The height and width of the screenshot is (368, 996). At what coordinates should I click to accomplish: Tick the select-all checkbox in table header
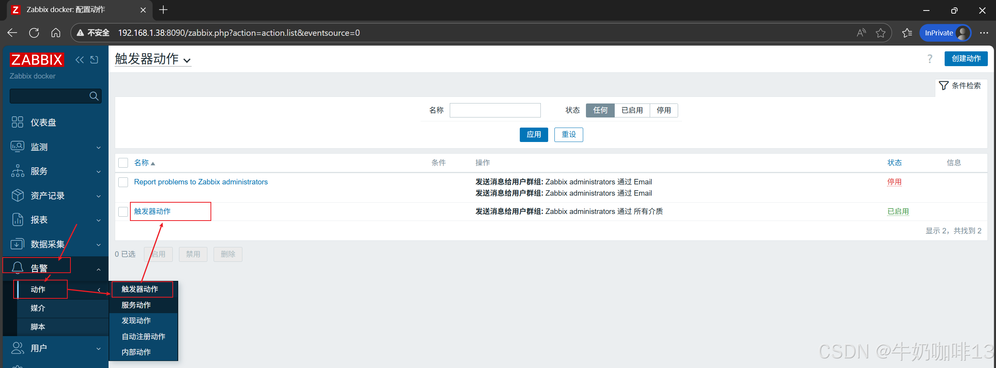tap(123, 163)
